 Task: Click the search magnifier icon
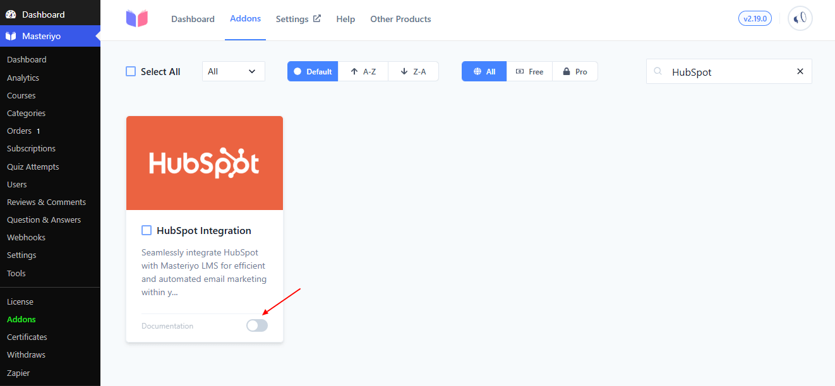tap(658, 71)
